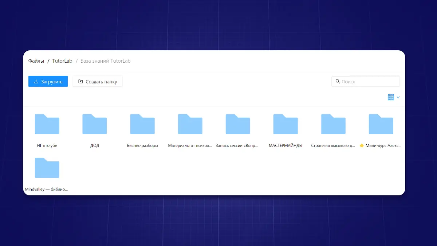The width and height of the screenshot is (437, 246).
Task: Focus the Поиск search field
Action: coord(369,82)
